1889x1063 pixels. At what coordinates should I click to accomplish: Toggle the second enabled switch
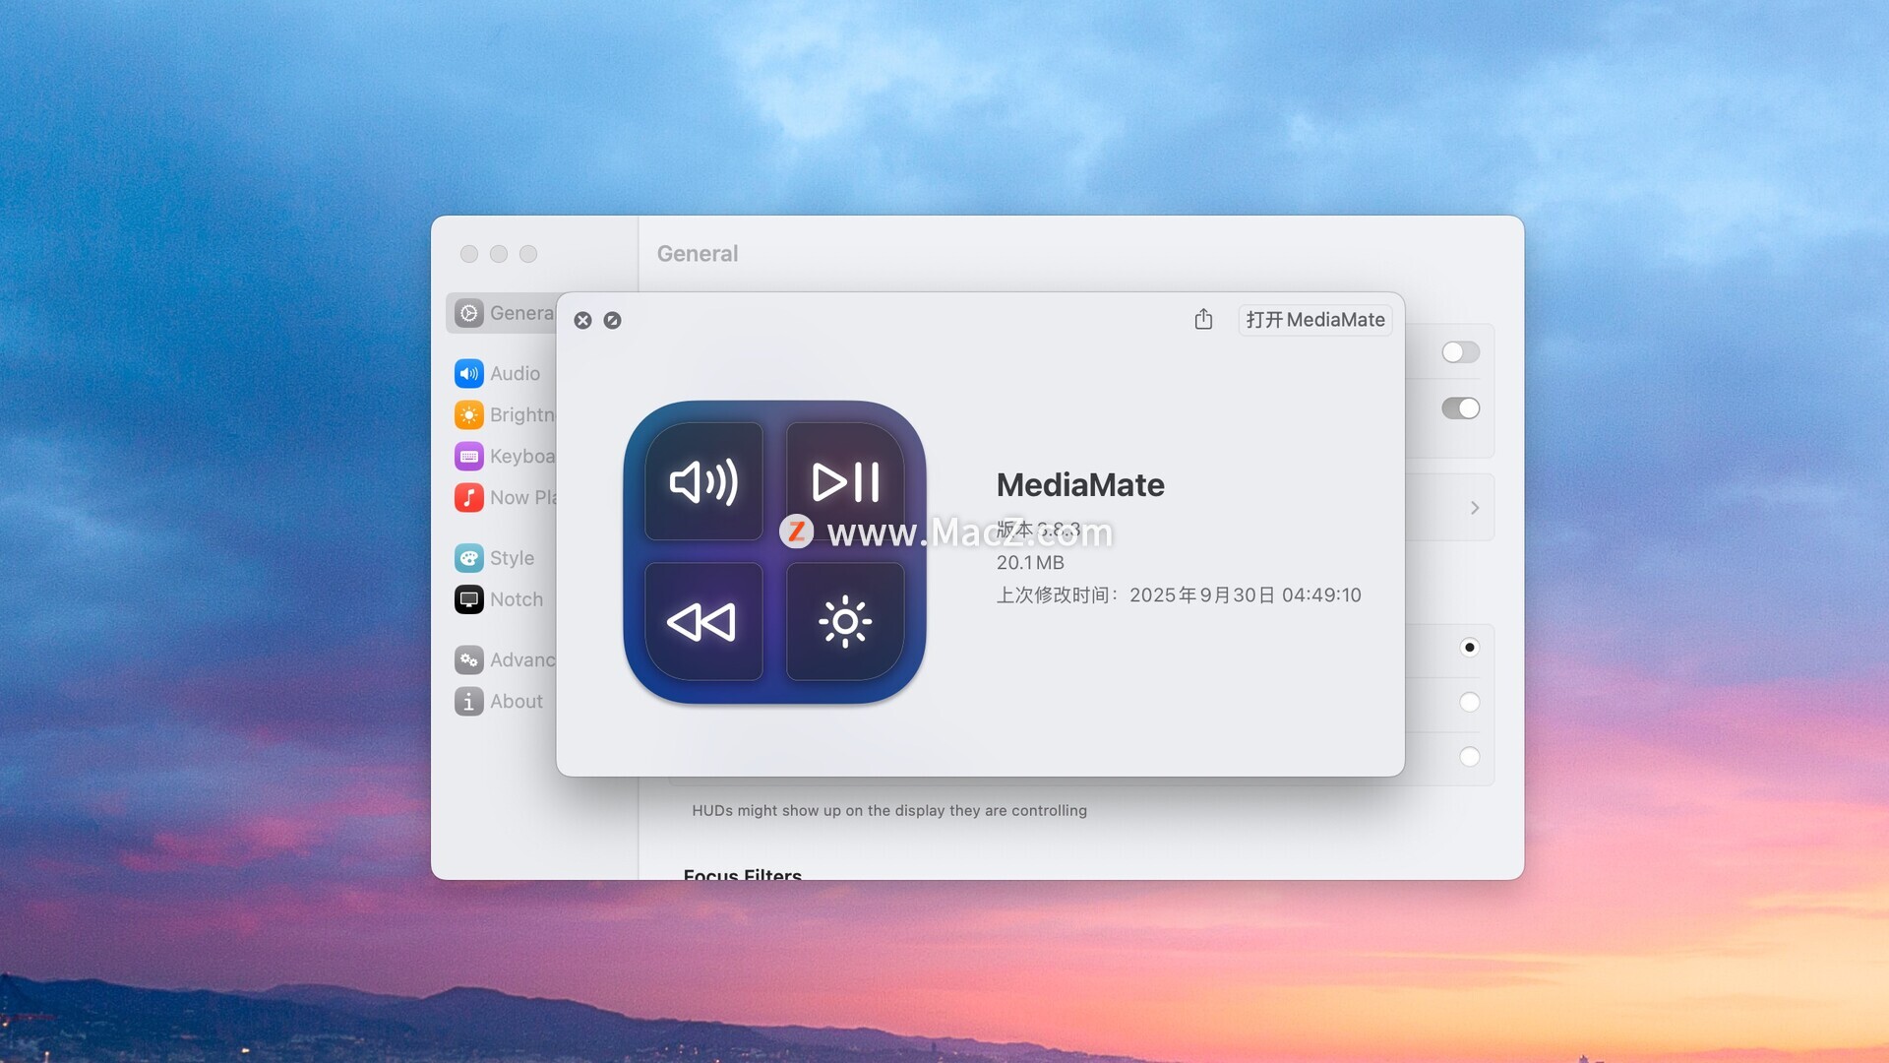1460,408
